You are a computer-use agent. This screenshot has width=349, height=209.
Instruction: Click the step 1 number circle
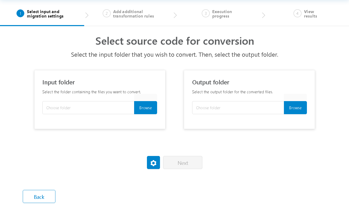(x=20, y=14)
